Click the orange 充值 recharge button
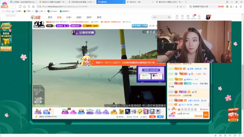 click(152, 117)
